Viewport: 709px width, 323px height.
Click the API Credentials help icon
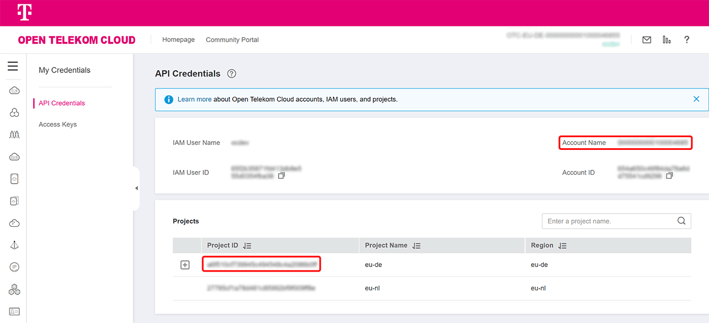[x=232, y=74]
